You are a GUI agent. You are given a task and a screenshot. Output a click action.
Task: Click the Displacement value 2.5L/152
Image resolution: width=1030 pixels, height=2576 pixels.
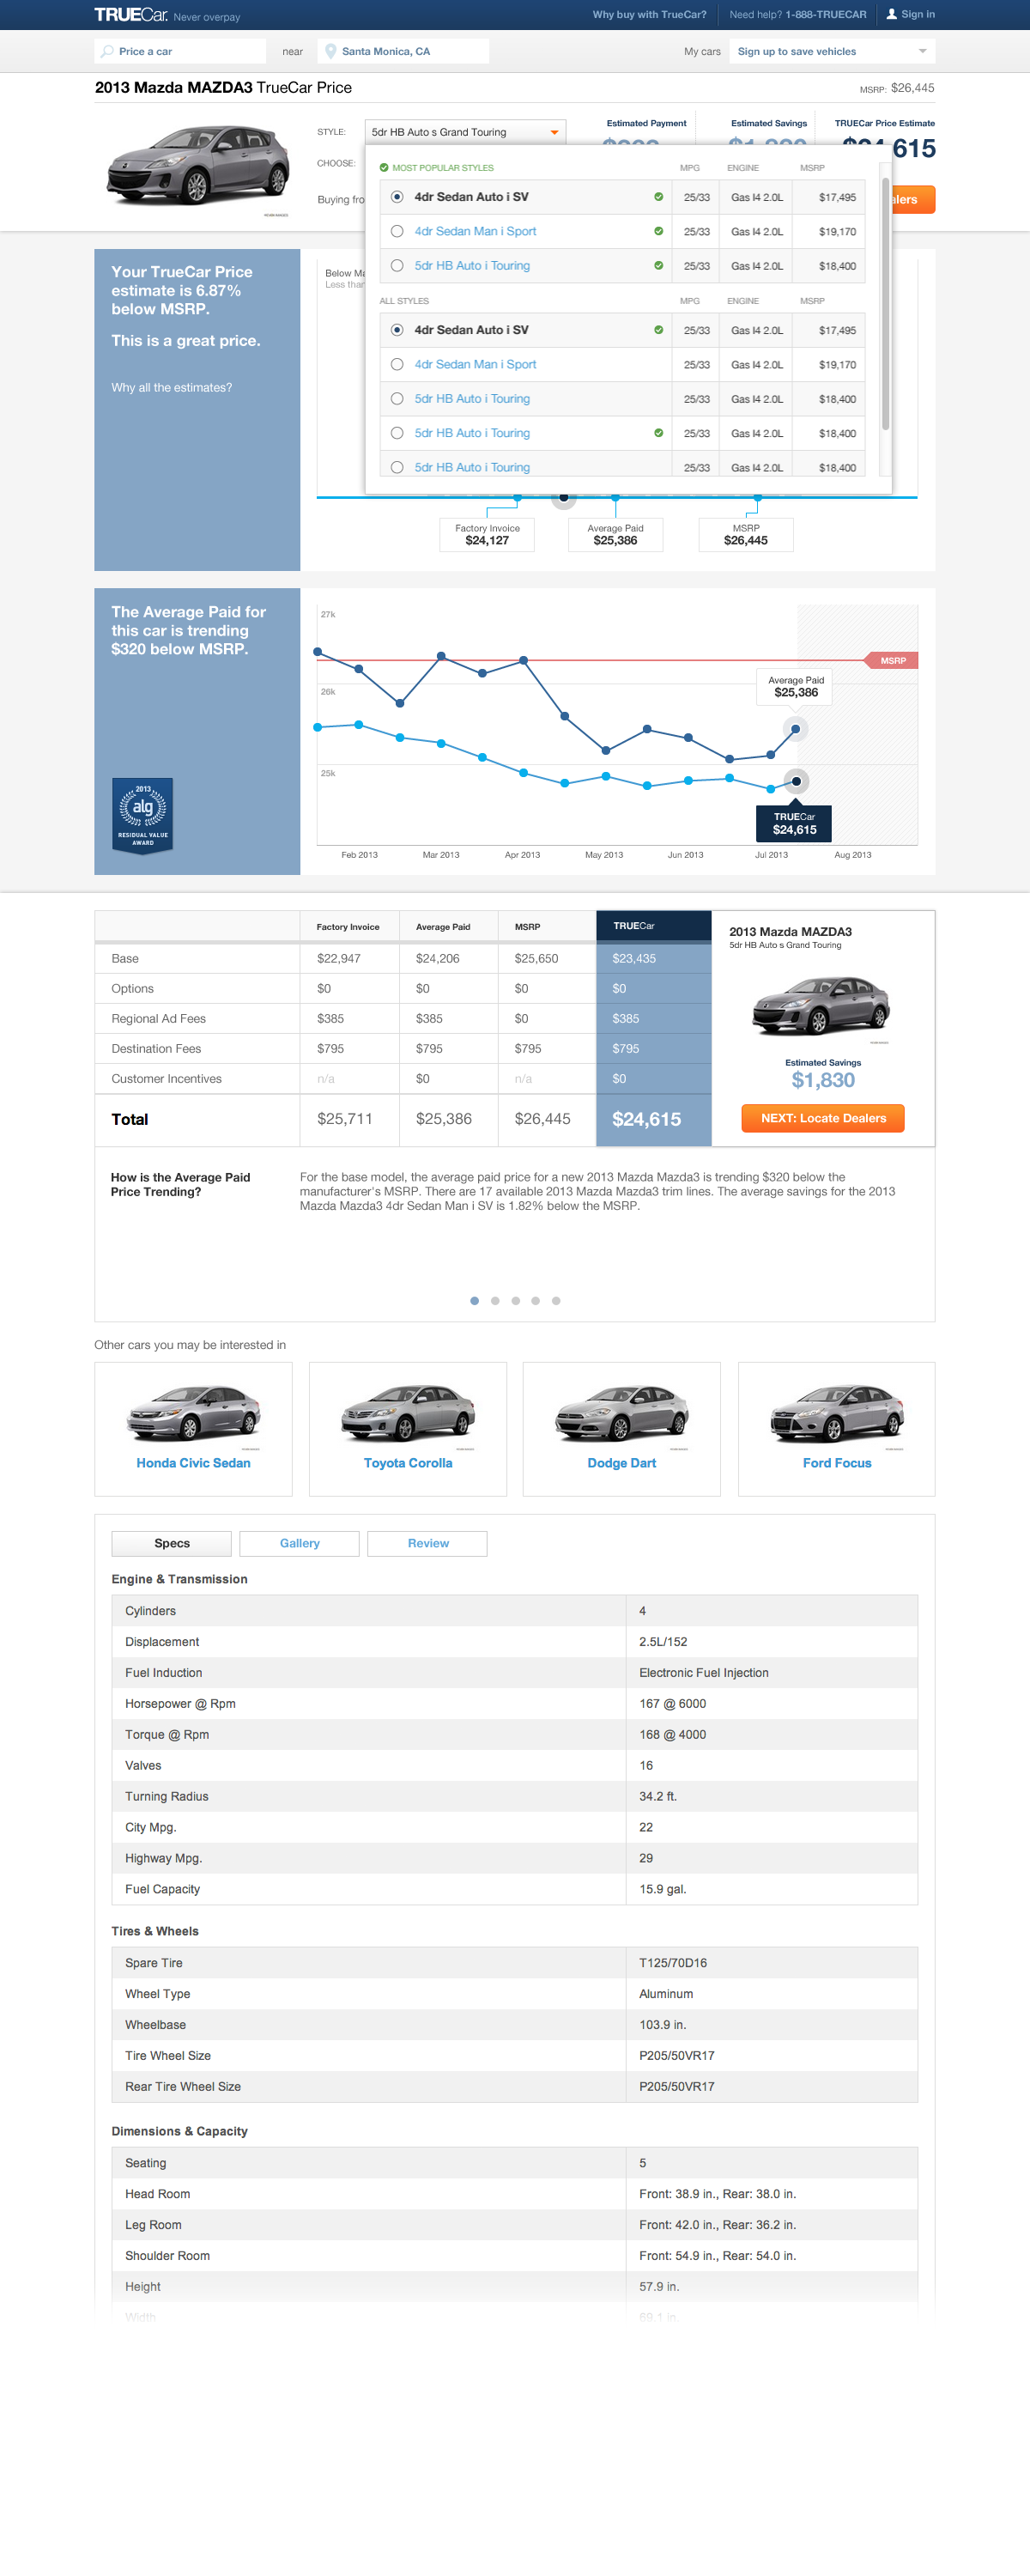[663, 1642]
